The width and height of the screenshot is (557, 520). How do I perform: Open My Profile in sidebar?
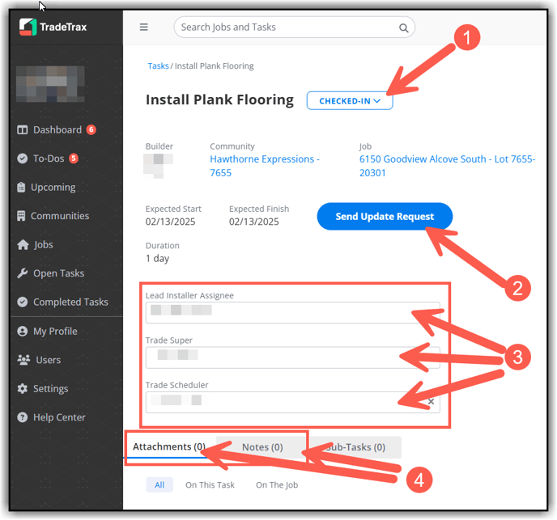pos(55,332)
